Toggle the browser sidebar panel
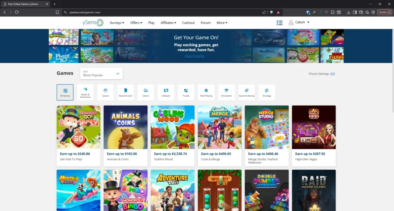Screen dimensions: 394x211 coord(355,12)
